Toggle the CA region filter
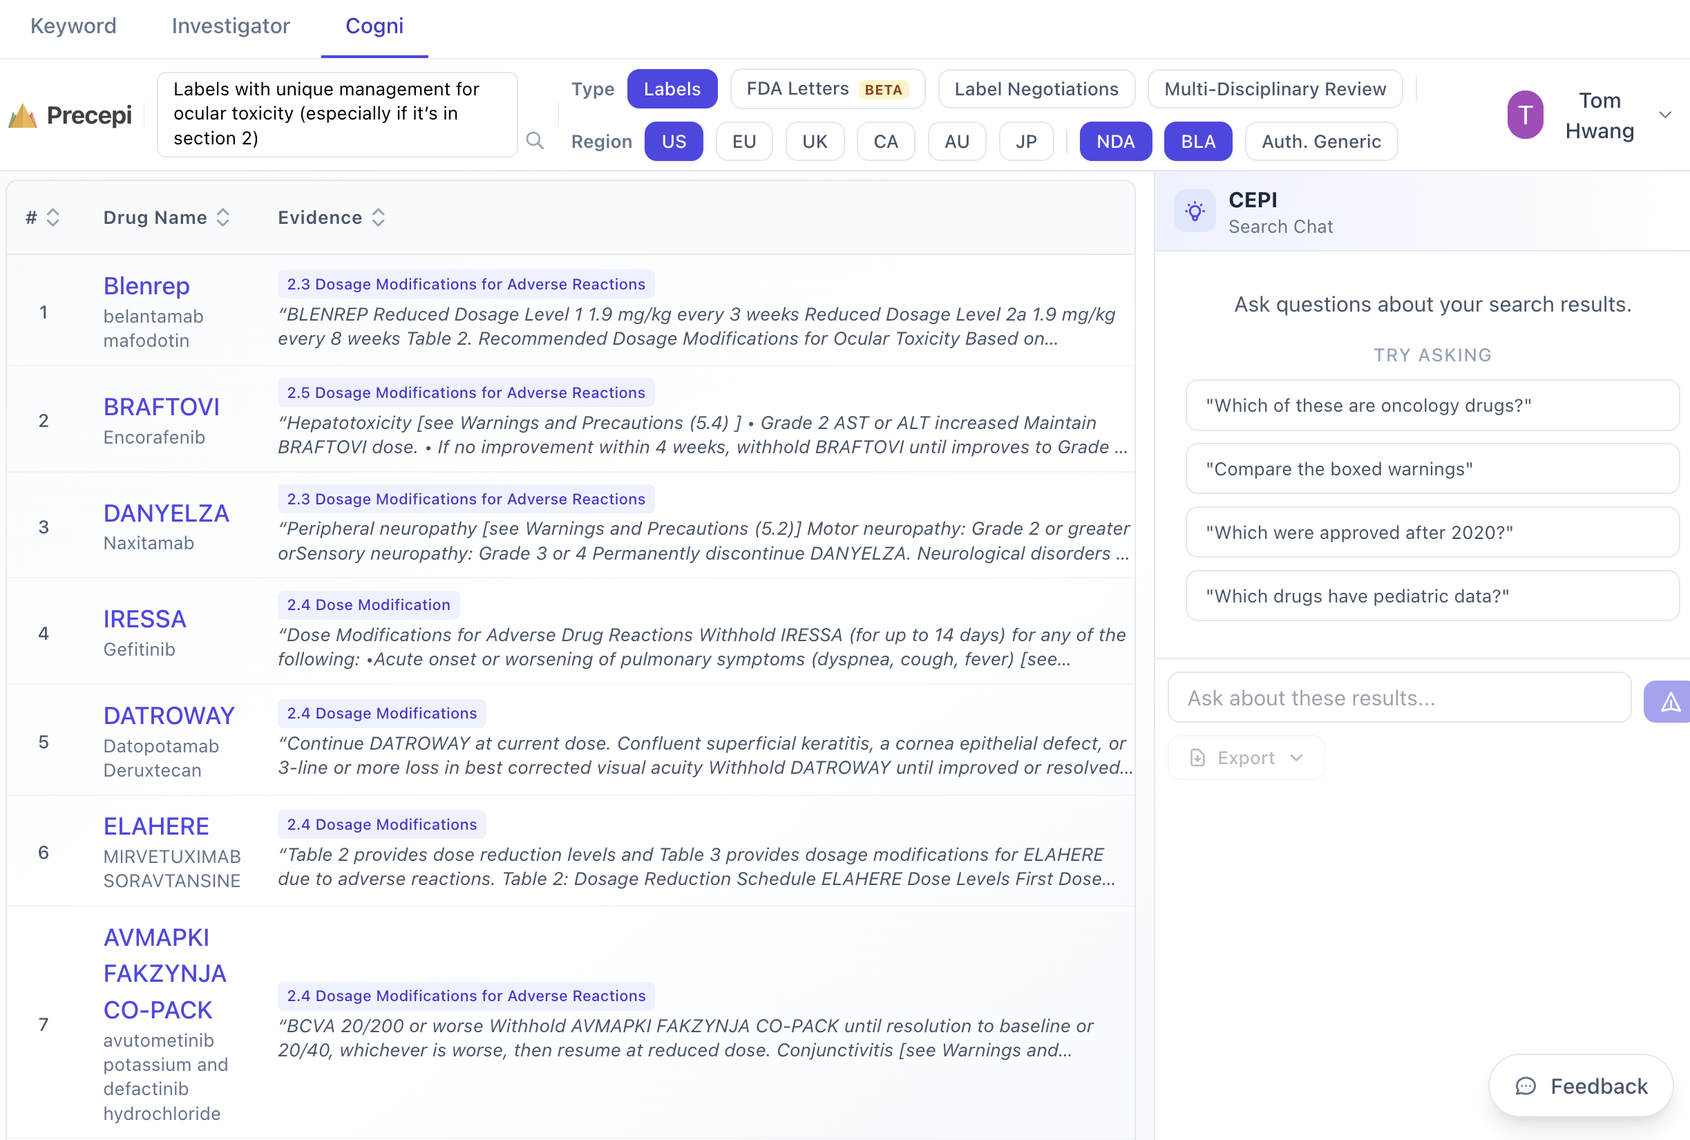The width and height of the screenshot is (1690, 1140). click(x=885, y=141)
